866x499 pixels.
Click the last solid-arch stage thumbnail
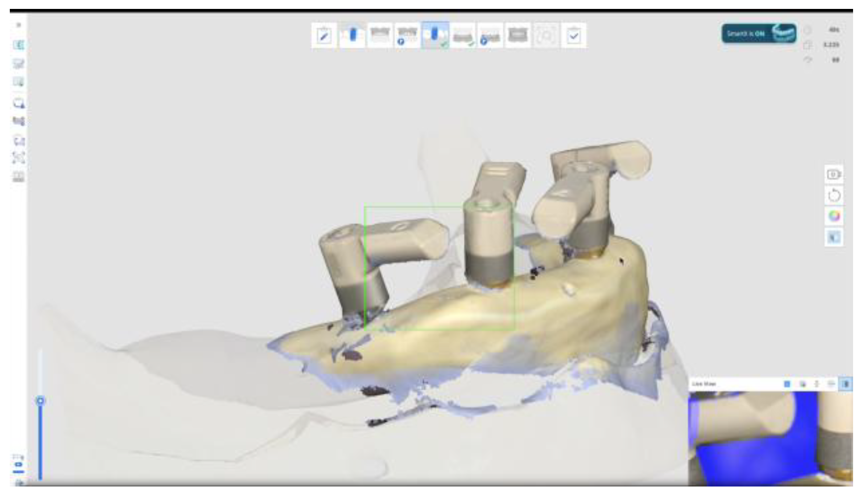pyautogui.click(x=518, y=35)
